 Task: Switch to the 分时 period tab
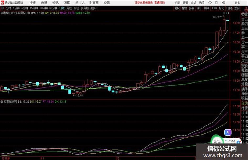(9, 8)
